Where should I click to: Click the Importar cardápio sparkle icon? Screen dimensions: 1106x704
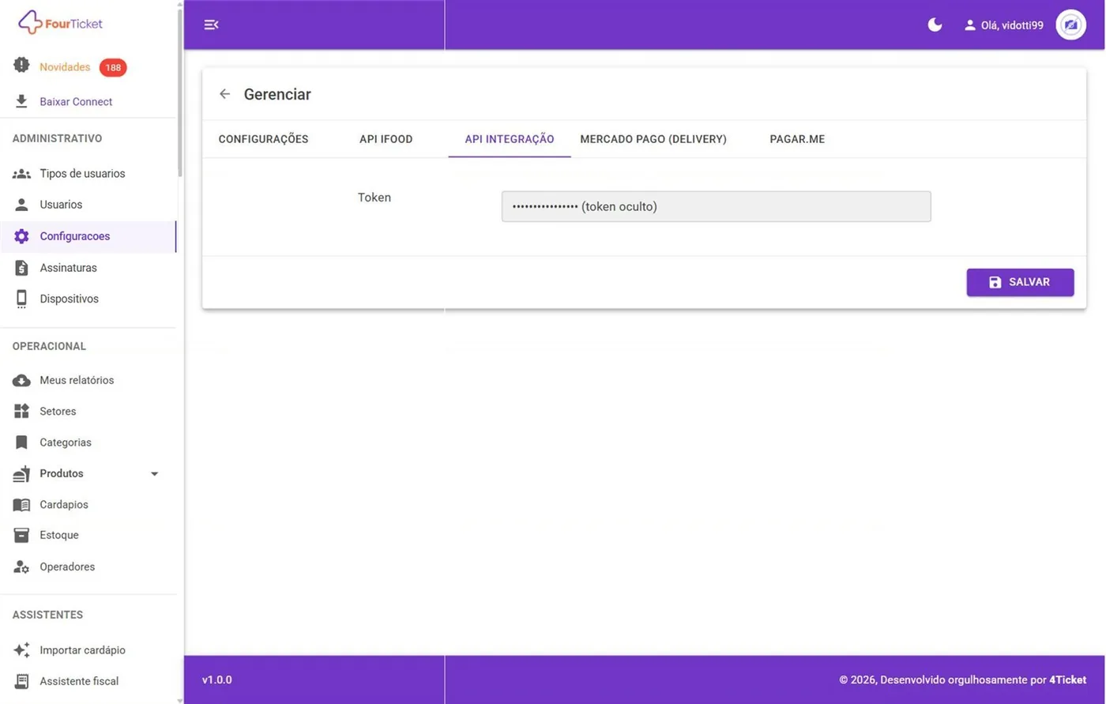tap(21, 650)
